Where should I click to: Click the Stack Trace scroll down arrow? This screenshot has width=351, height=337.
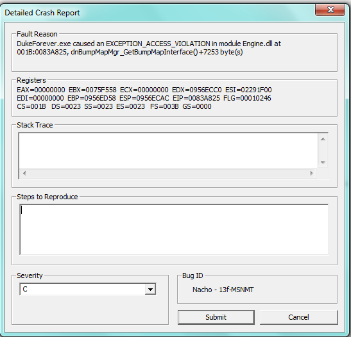(x=323, y=163)
